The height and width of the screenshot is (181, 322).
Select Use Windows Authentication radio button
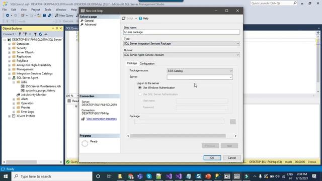pos(140,87)
